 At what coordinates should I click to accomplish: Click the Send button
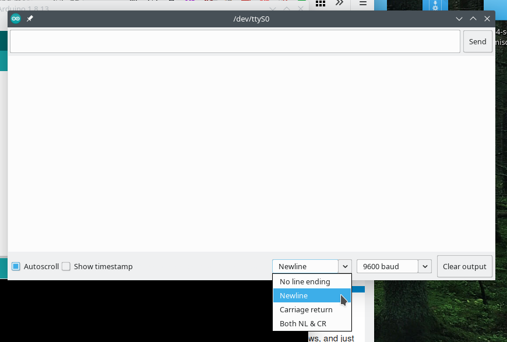[478, 41]
